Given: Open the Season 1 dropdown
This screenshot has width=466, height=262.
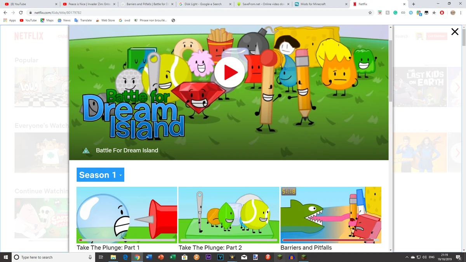Looking at the screenshot, I should coord(100,175).
